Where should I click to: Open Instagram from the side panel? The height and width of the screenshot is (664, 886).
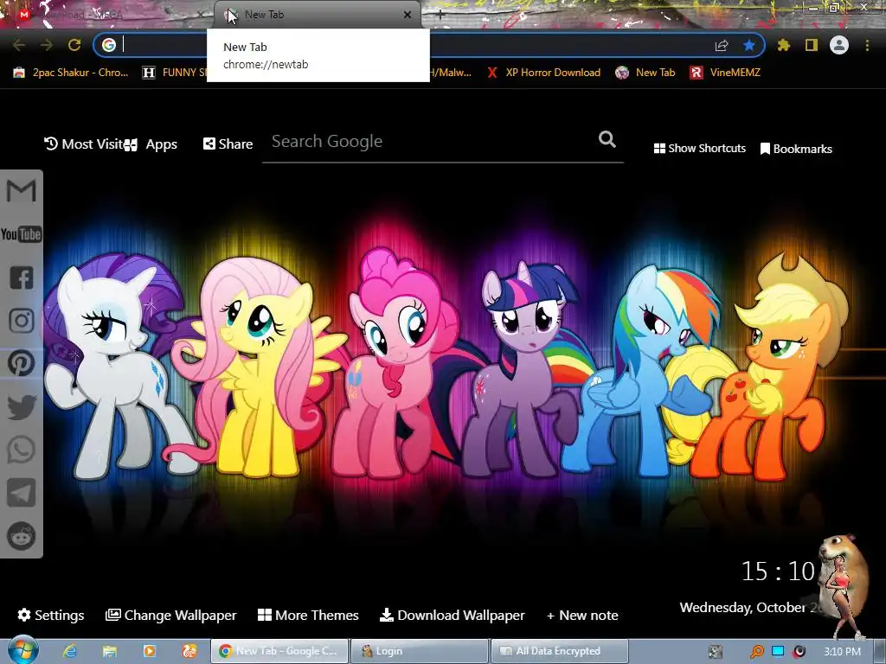tap(22, 320)
